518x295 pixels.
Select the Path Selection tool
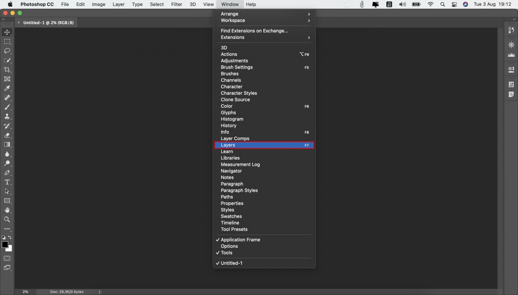pos(7,191)
